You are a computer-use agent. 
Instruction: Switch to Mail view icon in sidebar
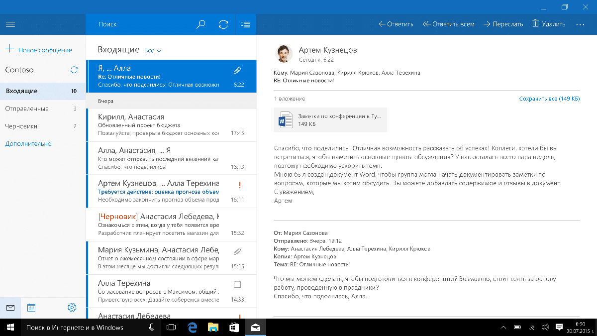point(10,308)
